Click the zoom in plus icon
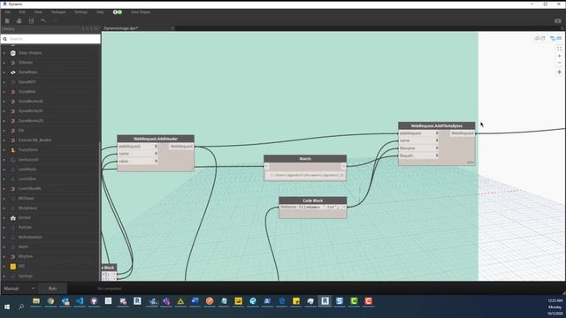 559,56
